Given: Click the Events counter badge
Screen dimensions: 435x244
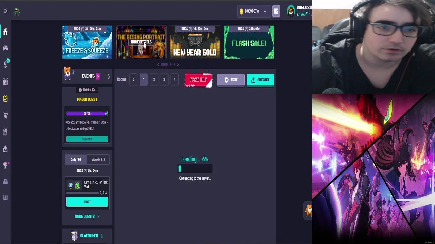Looking at the screenshot, I should 98,76.
